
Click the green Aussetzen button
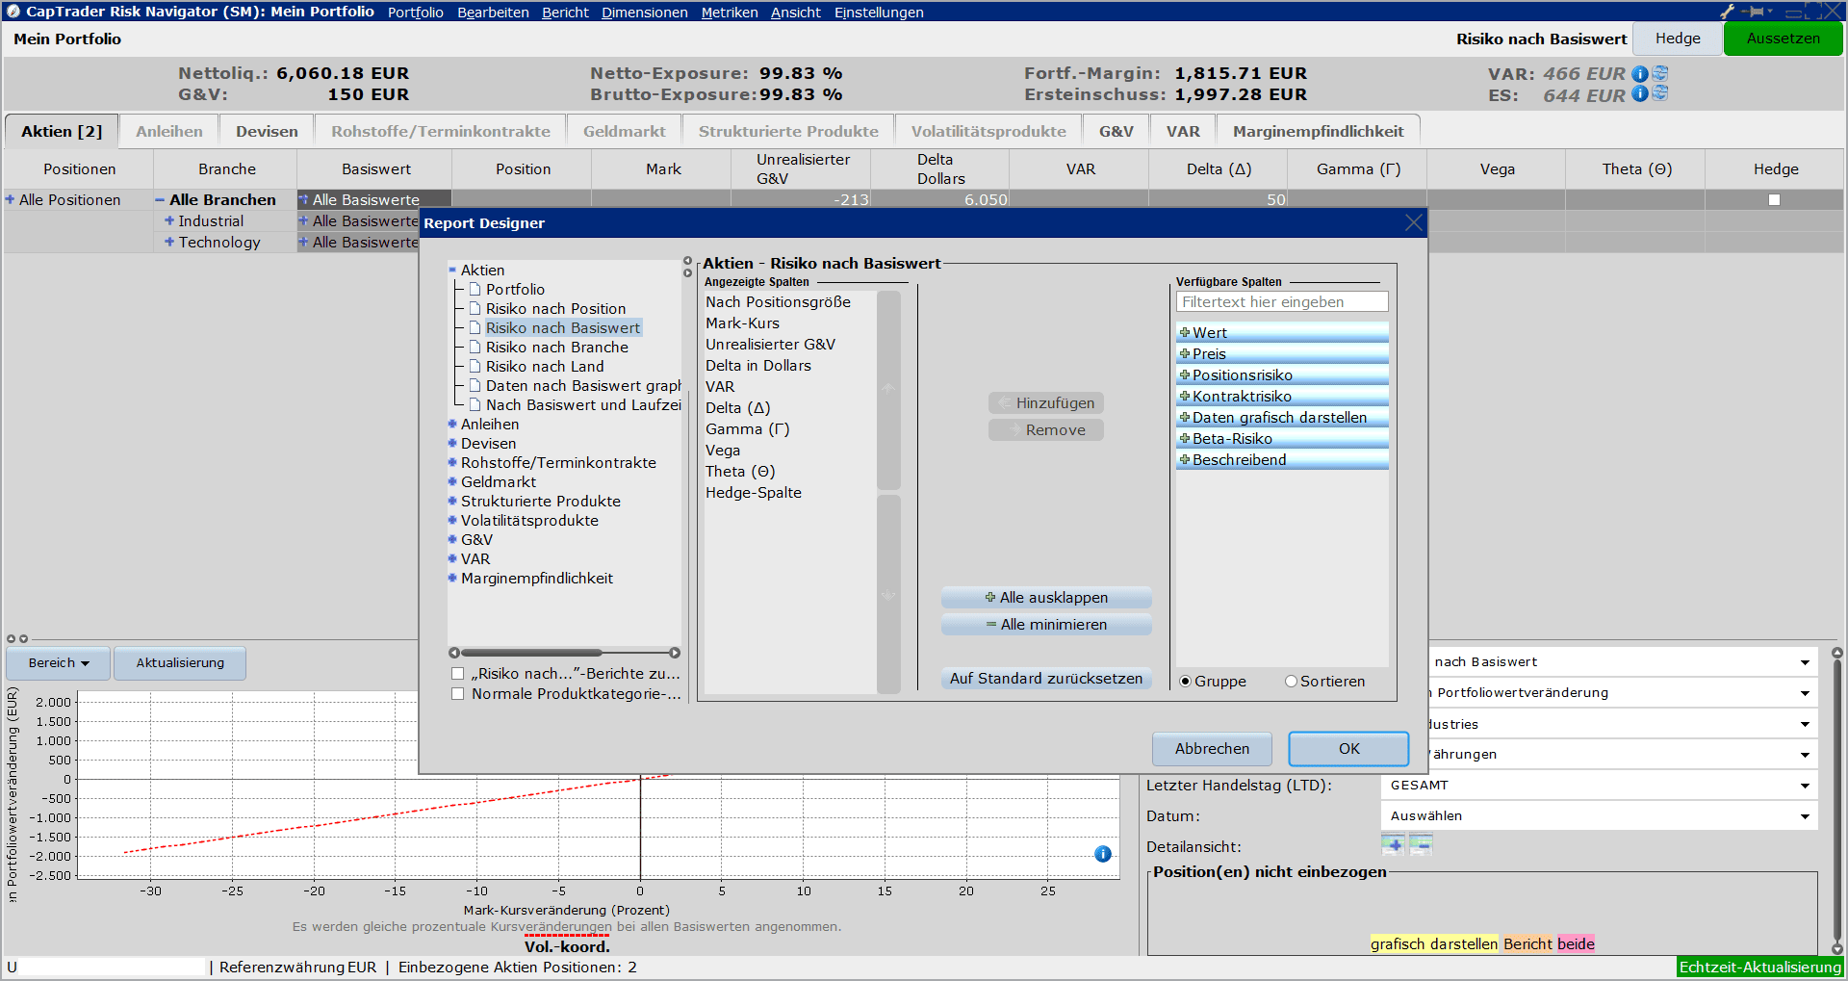(x=1783, y=39)
